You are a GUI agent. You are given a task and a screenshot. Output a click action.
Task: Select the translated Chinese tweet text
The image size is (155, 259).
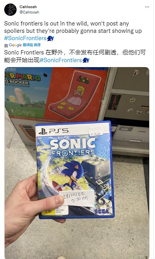tap(75, 56)
